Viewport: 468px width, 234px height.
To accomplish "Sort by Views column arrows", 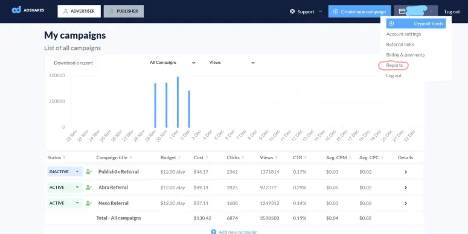I will point(276,157).
